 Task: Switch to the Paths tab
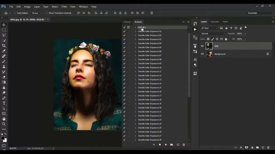click(225, 22)
